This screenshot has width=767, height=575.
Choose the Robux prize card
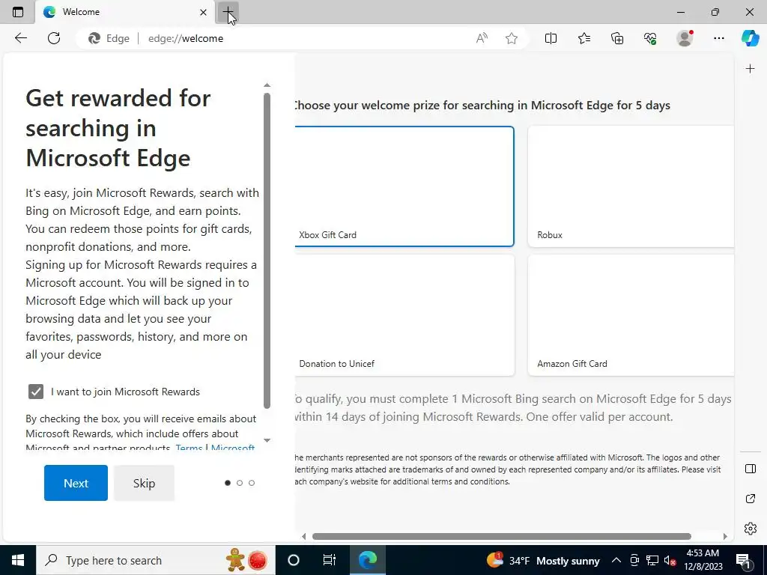[631, 186]
